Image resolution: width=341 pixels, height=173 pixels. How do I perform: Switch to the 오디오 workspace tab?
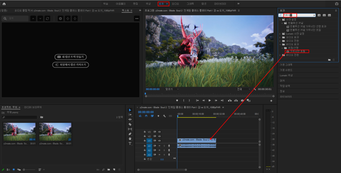[175, 4]
